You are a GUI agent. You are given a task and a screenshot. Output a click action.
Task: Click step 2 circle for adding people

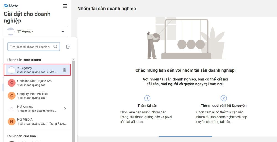(224, 98)
